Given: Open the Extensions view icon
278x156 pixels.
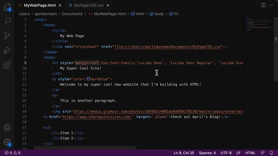Looking at the screenshot, I should click(x=7, y=65).
